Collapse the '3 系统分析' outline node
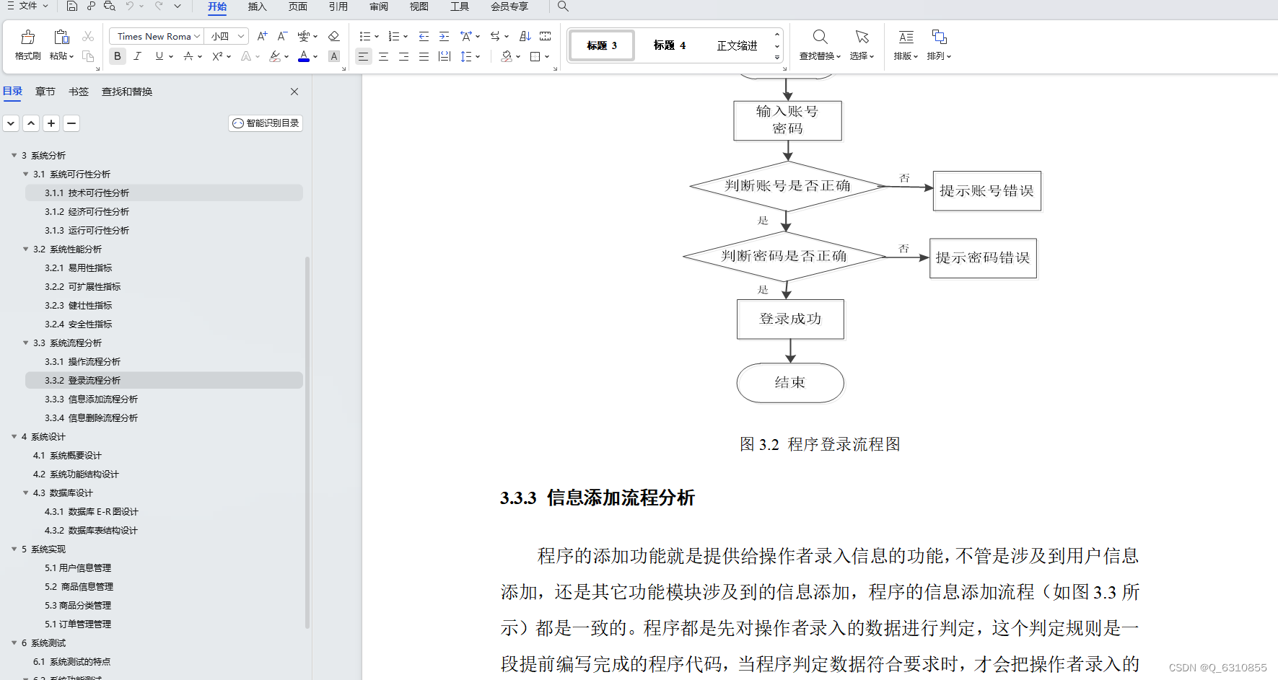This screenshot has width=1278, height=680. [x=14, y=155]
